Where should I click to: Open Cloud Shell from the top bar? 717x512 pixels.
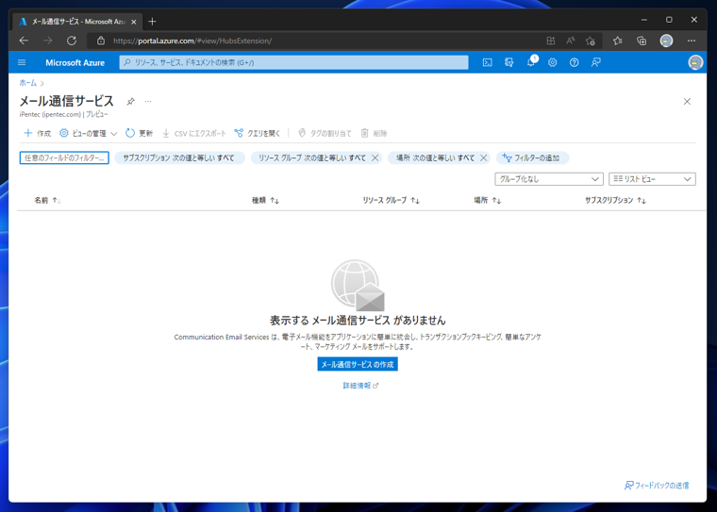click(487, 62)
